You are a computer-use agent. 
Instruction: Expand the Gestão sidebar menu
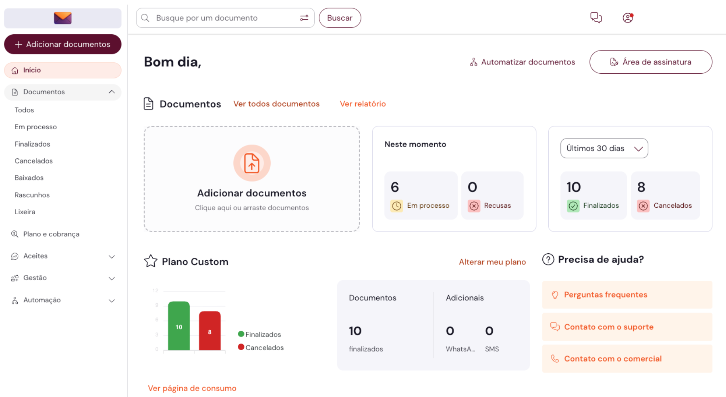(112, 278)
